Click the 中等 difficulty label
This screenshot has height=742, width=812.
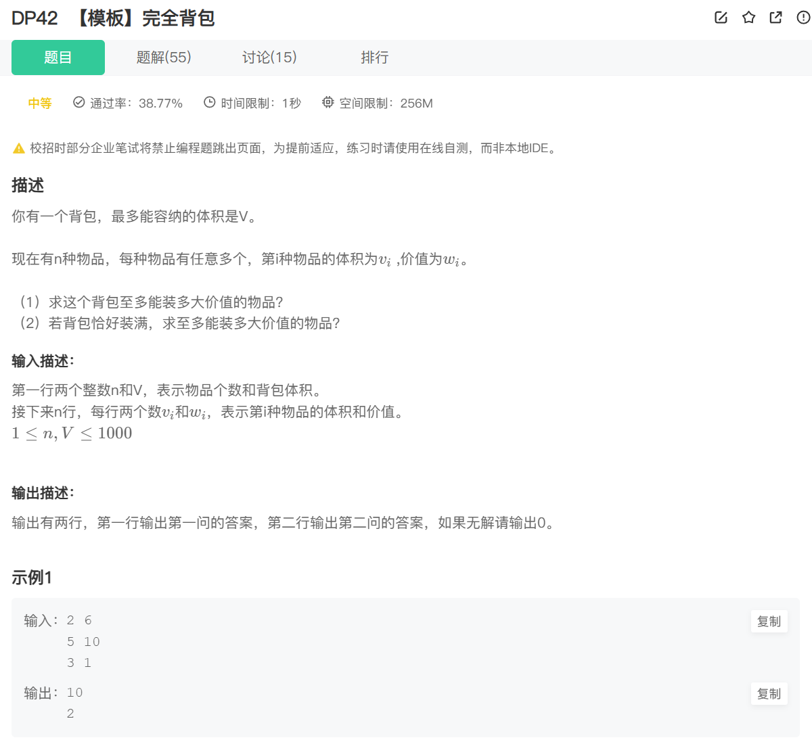coord(39,103)
